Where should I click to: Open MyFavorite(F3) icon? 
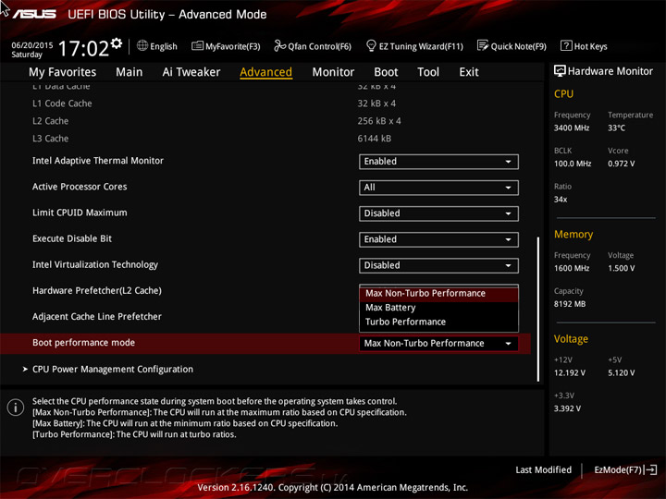pos(197,46)
